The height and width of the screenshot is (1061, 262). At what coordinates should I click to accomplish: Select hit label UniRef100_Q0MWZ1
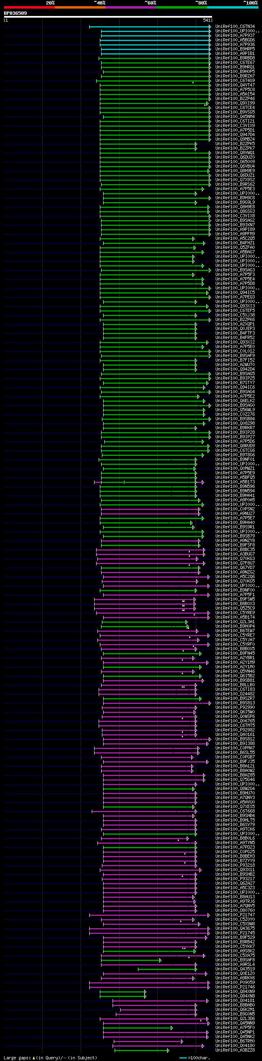click(x=235, y=469)
